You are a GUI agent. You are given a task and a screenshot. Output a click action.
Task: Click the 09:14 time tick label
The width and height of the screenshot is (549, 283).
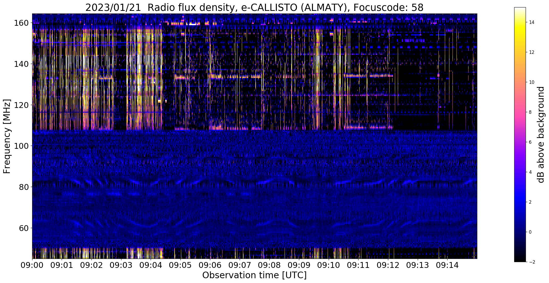447,265
